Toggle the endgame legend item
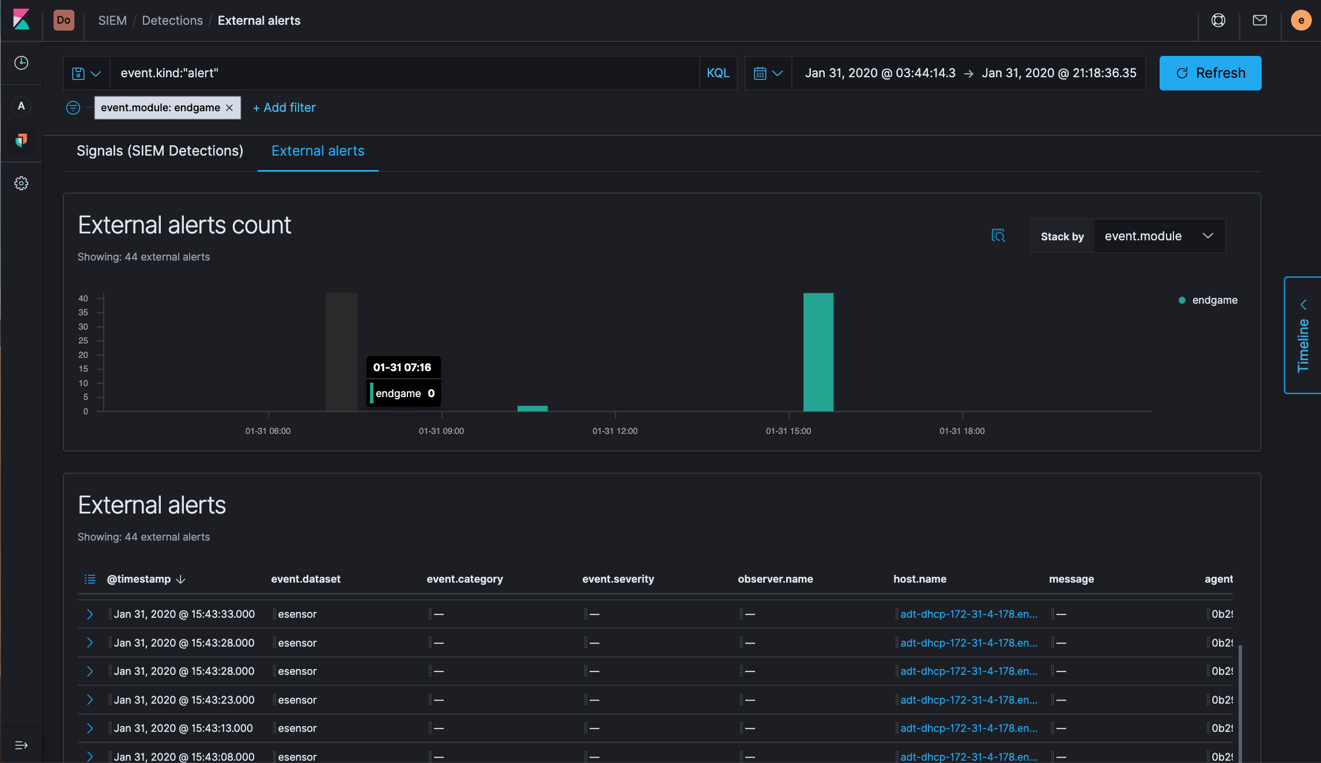The width and height of the screenshot is (1321, 763). tap(1208, 300)
